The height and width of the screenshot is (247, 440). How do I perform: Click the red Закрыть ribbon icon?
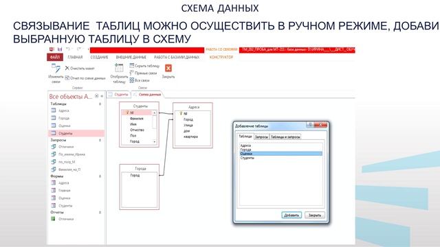(168, 68)
